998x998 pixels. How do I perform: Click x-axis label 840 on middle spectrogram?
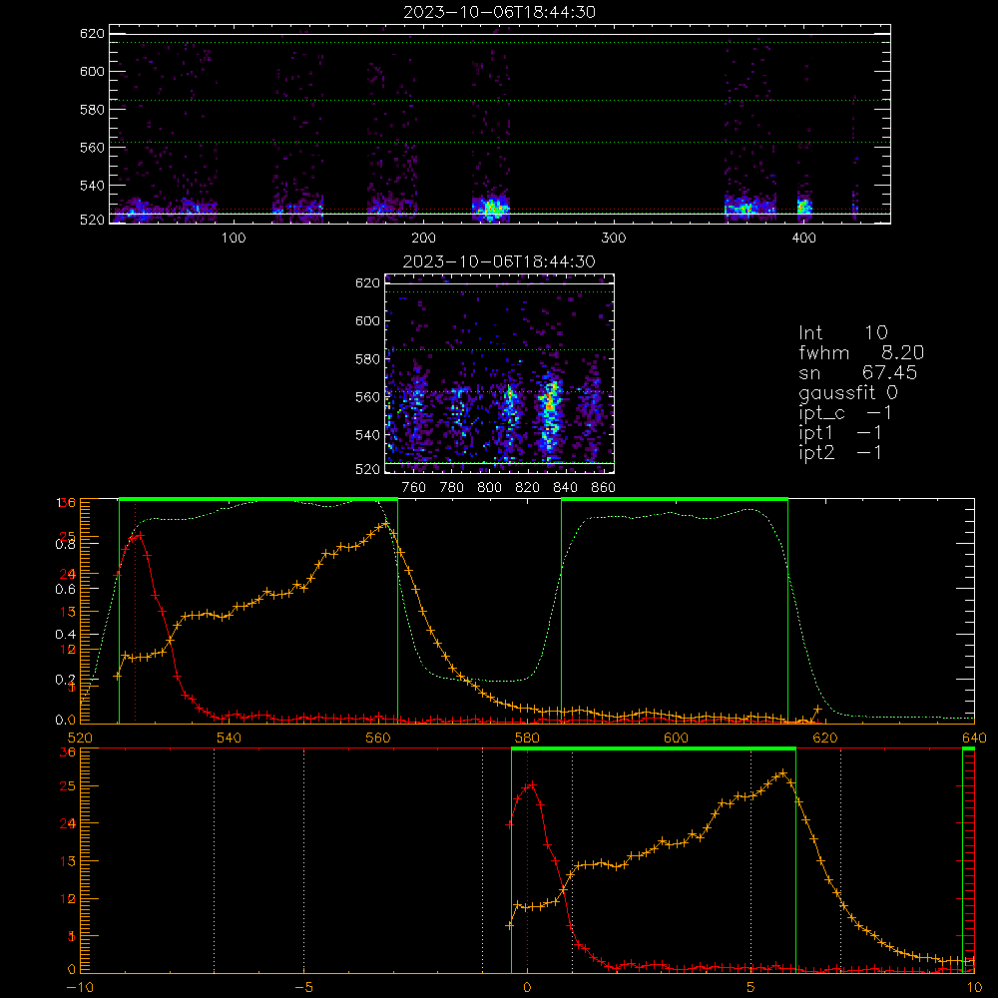click(x=565, y=488)
